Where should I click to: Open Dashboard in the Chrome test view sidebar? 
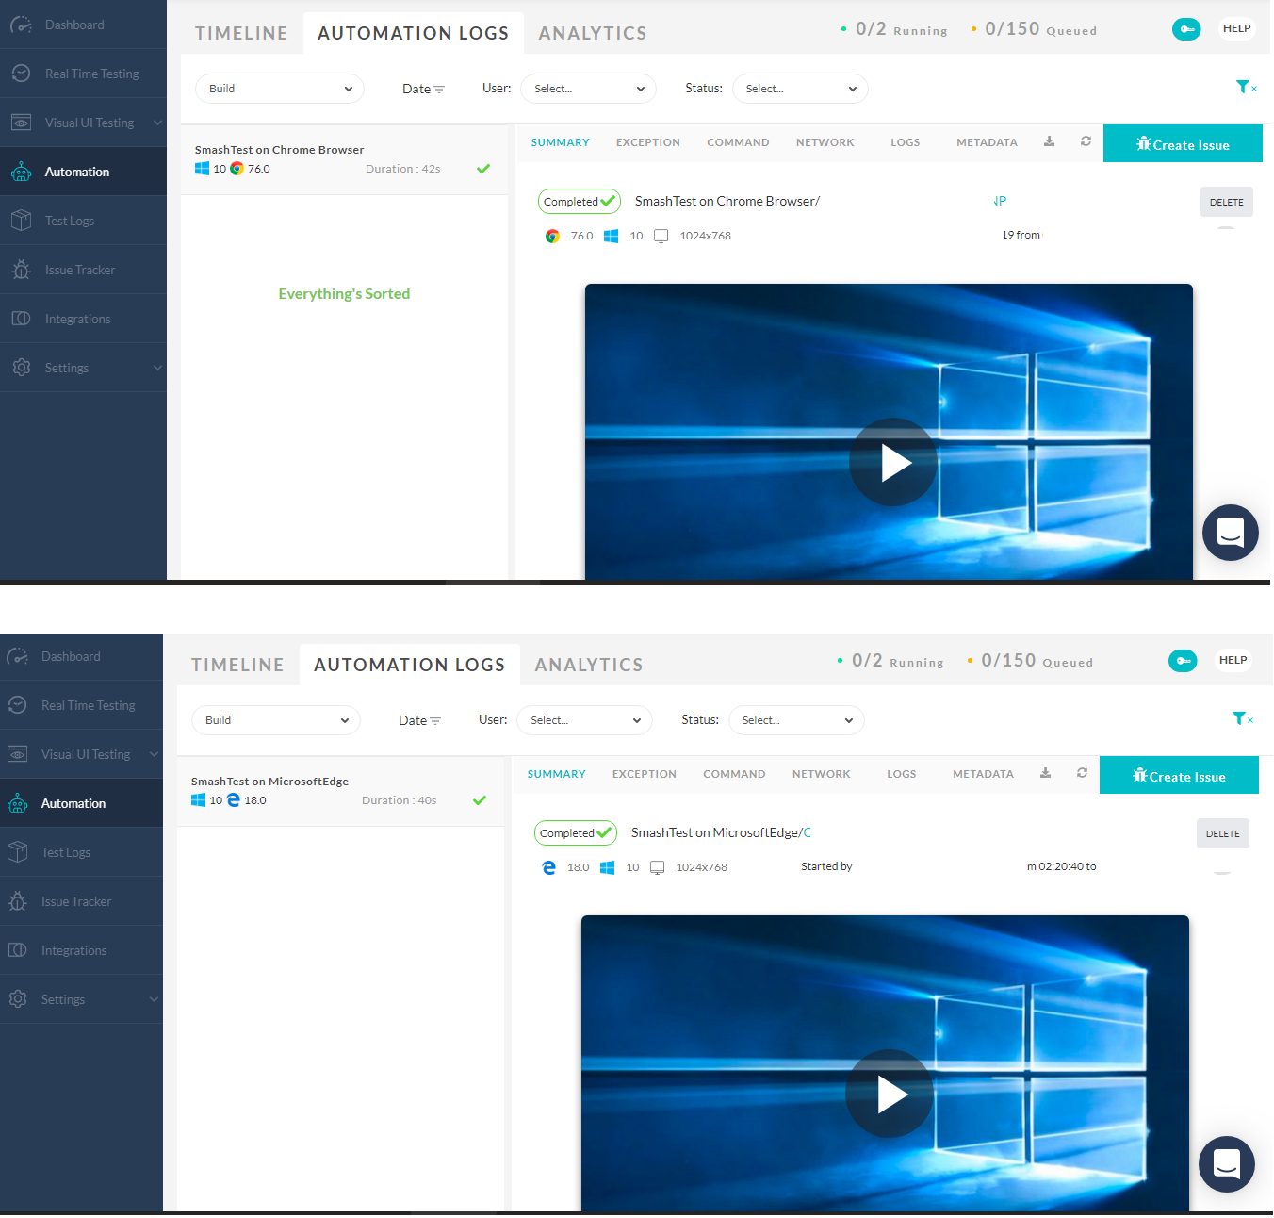coord(83,25)
